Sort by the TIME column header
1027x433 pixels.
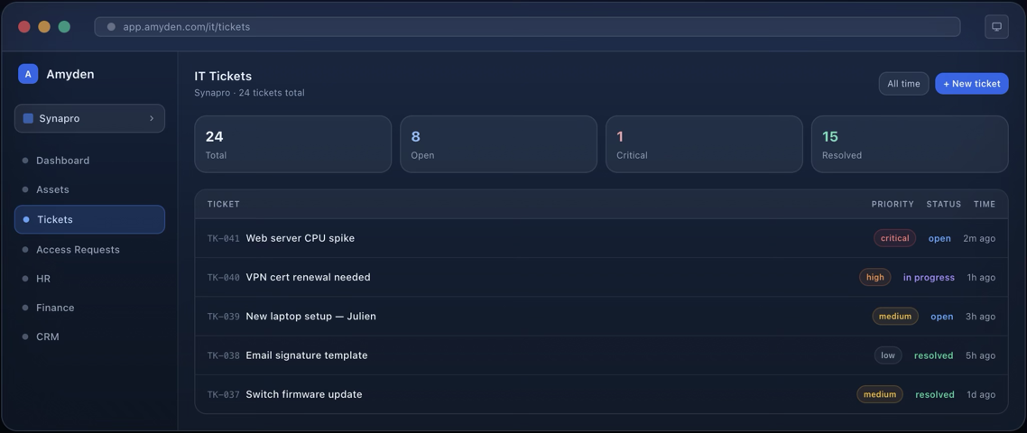985,205
